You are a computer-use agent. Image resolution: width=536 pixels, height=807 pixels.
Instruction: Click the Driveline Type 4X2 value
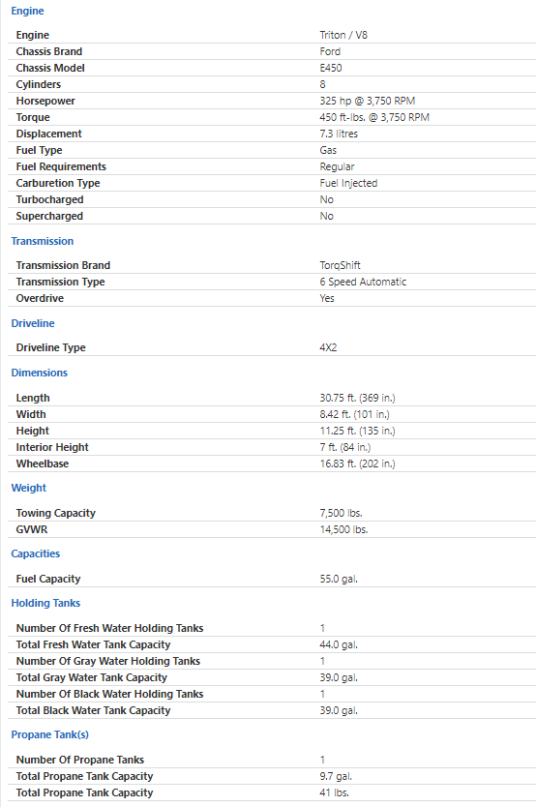coord(328,348)
